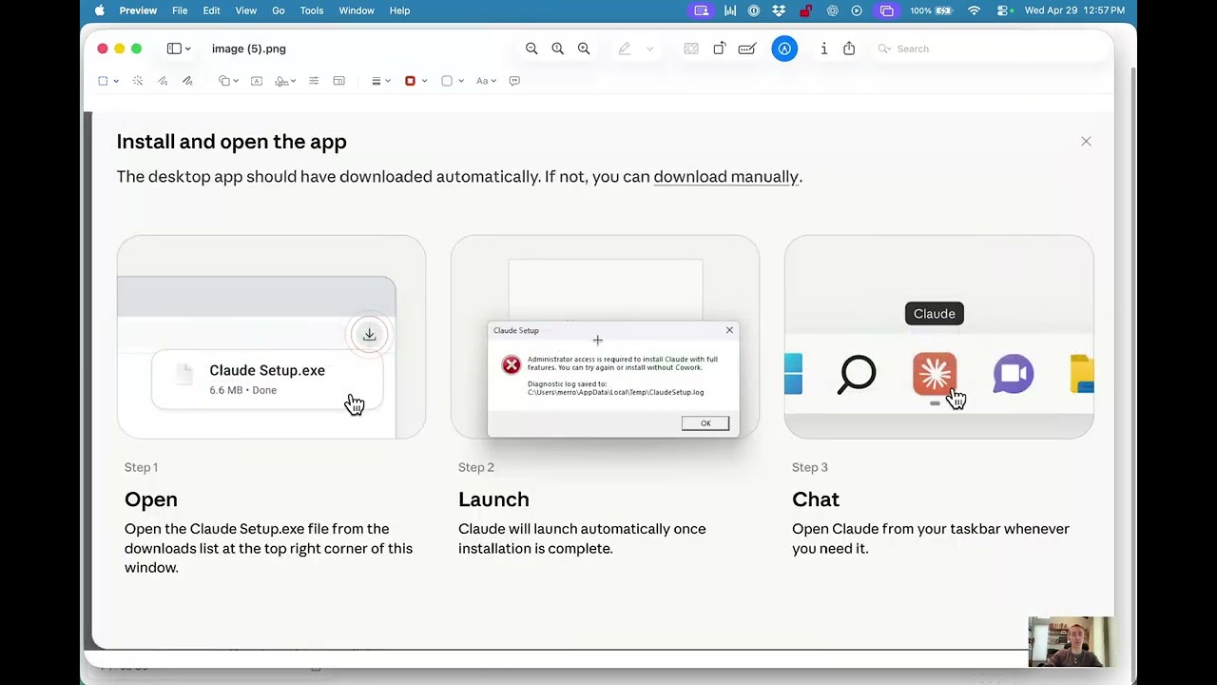Viewport: 1217px width, 685px height.
Task: Click the speech bubble Note icon
Action: (514, 81)
